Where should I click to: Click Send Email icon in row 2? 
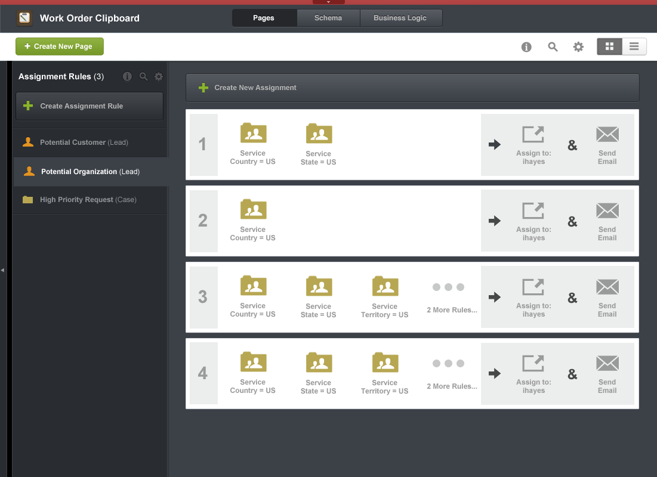607,210
